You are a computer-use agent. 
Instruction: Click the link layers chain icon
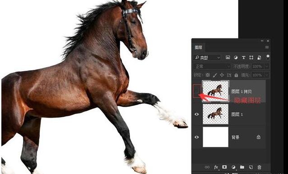207,167
